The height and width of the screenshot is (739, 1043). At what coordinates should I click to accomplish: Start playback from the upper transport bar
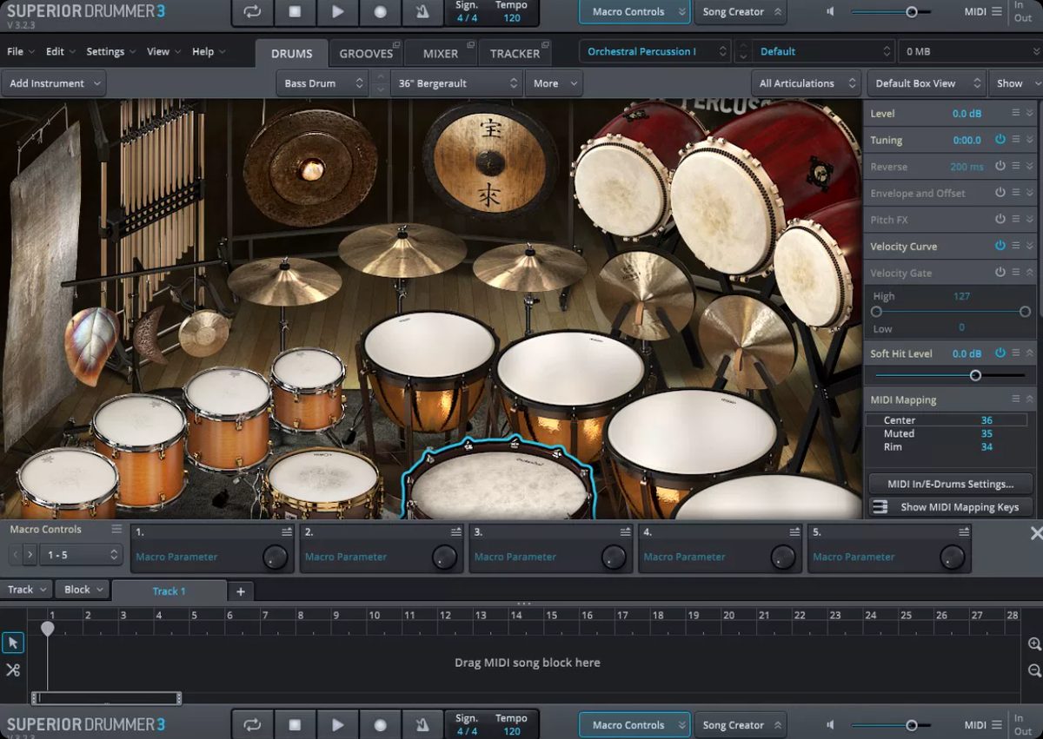[338, 12]
